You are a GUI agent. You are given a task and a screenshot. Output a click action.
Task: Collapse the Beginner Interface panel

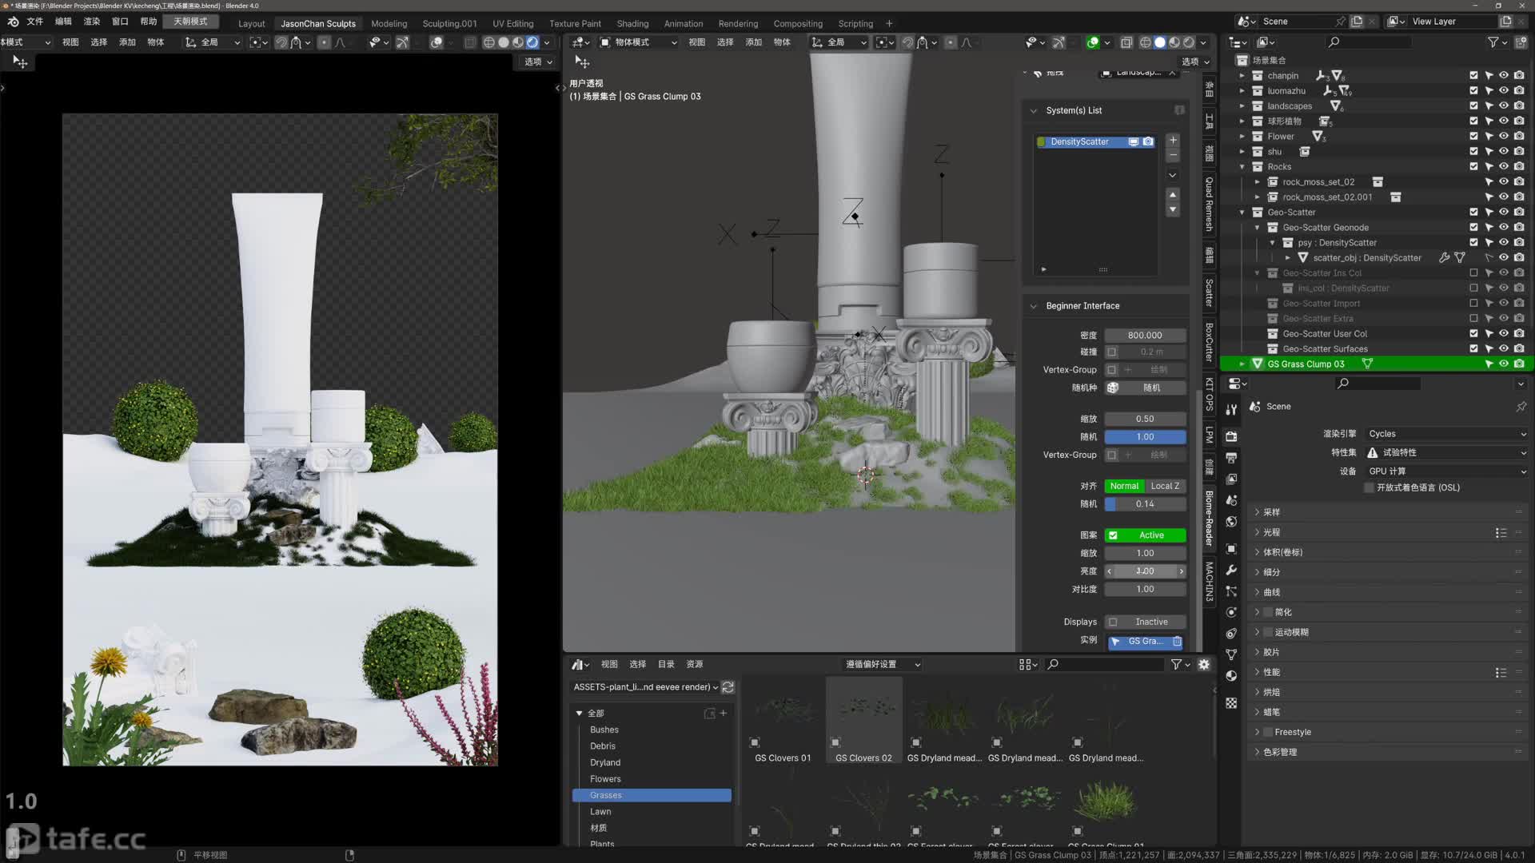point(1033,306)
